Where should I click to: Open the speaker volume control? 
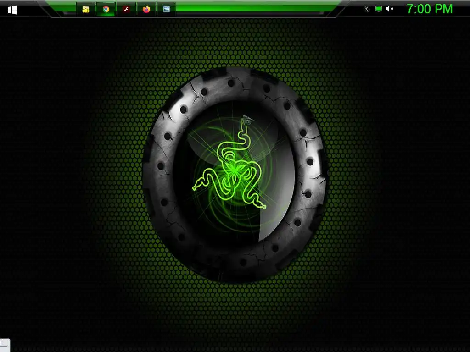pos(389,9)
